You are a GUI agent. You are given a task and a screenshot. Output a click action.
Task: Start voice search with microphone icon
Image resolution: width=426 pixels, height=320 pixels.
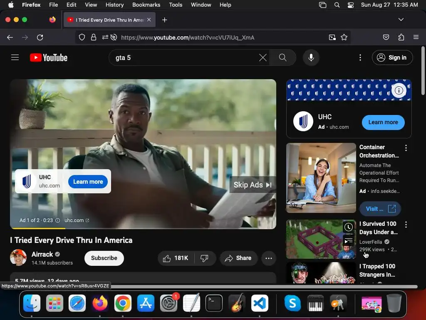tap(311, 57)
